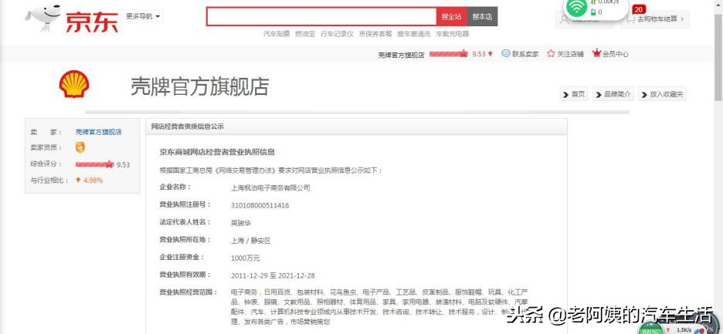Click 放入收藏夹 to bookmark the store
The width and height of the screenshot is (723, 334).
662,94
